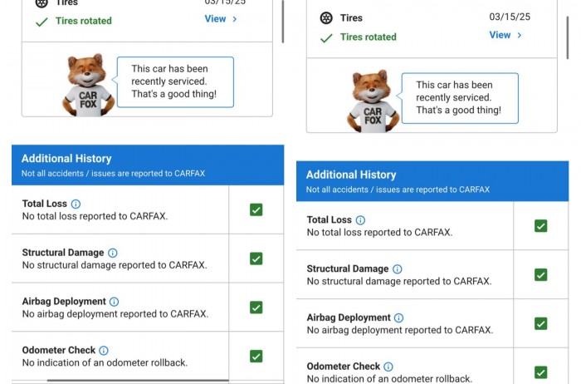Click the Odometer Check info icon in left panel

tap(104, 351)
